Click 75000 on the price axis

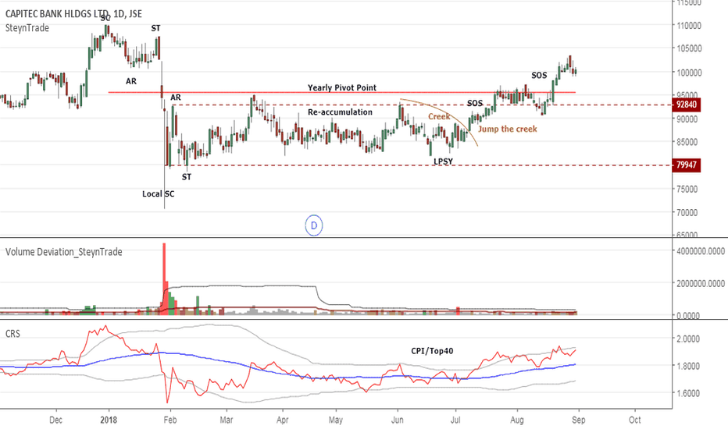[687, 189]
